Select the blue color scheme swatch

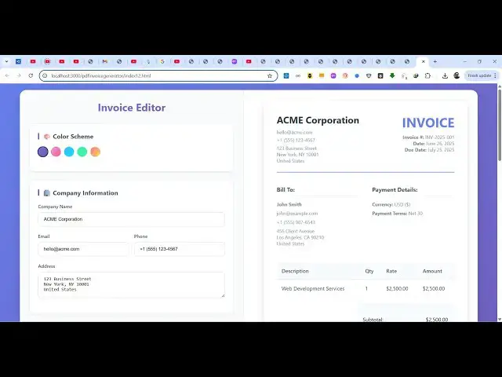point(69,152)
